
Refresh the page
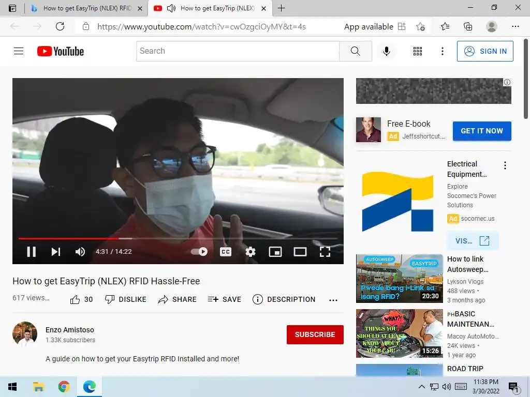60,26
